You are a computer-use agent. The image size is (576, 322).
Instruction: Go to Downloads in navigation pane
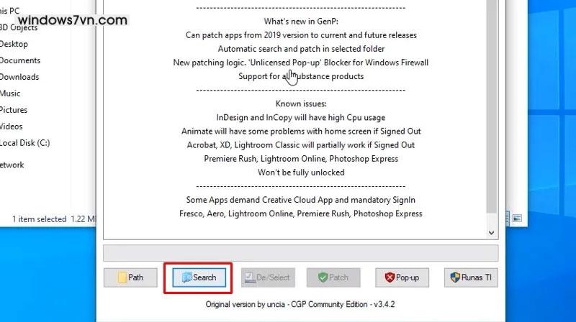click(x=19, y=77)
